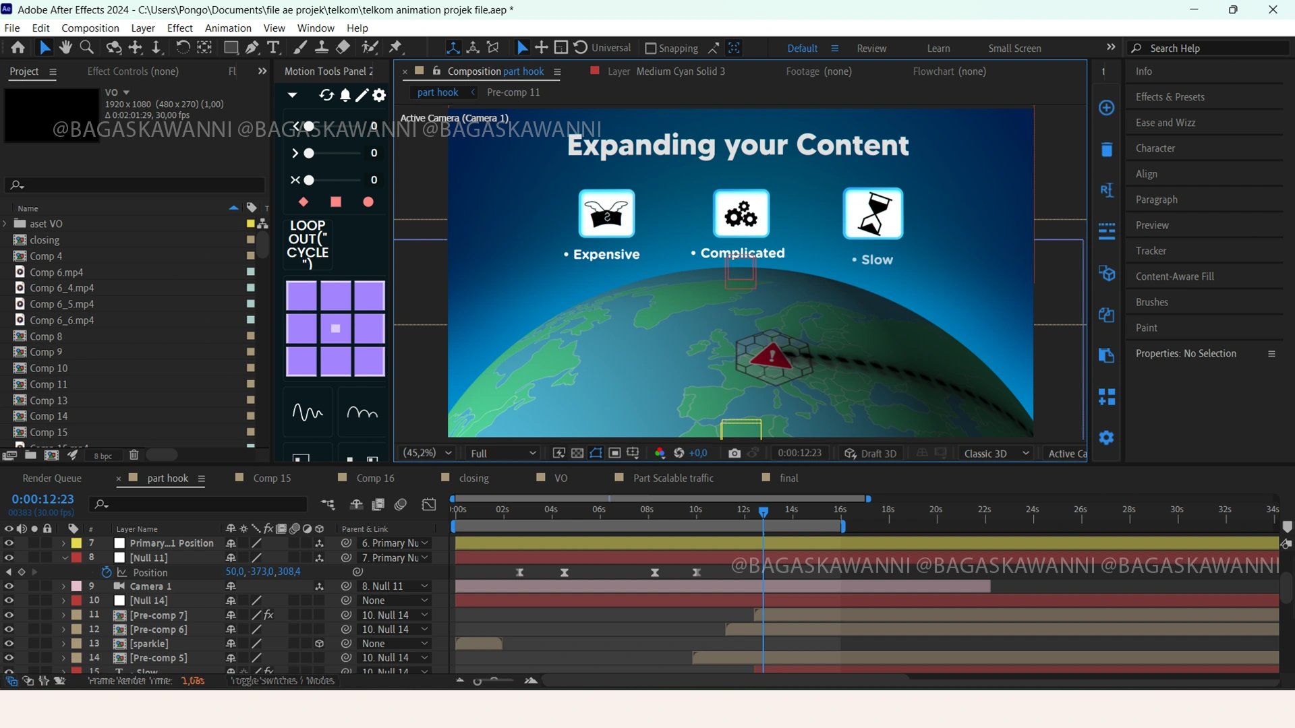This screenshot has height=728, width=1295.
Task: Hide the Camera 1 layer
Action: (x=9, y=586)
